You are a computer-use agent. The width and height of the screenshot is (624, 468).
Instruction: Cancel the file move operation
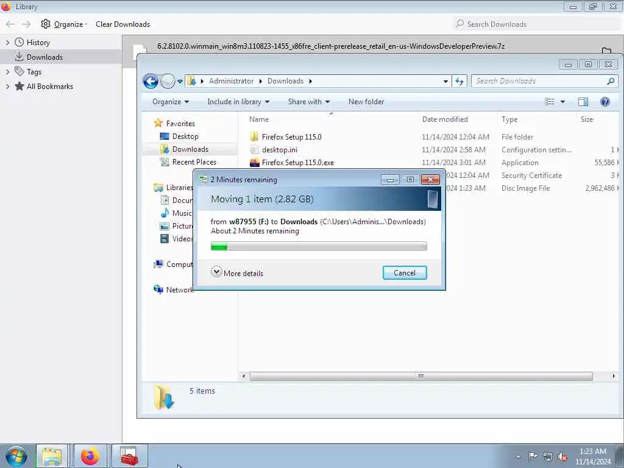click(405, 273)
